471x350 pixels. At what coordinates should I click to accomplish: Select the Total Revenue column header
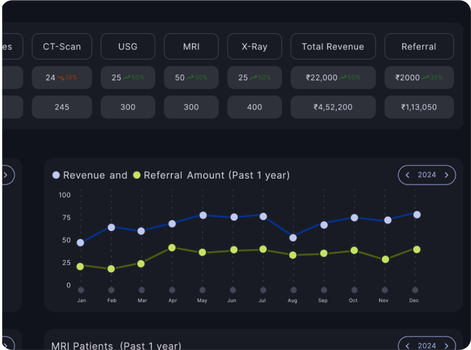pyautogui.click(x=333, y=46)
